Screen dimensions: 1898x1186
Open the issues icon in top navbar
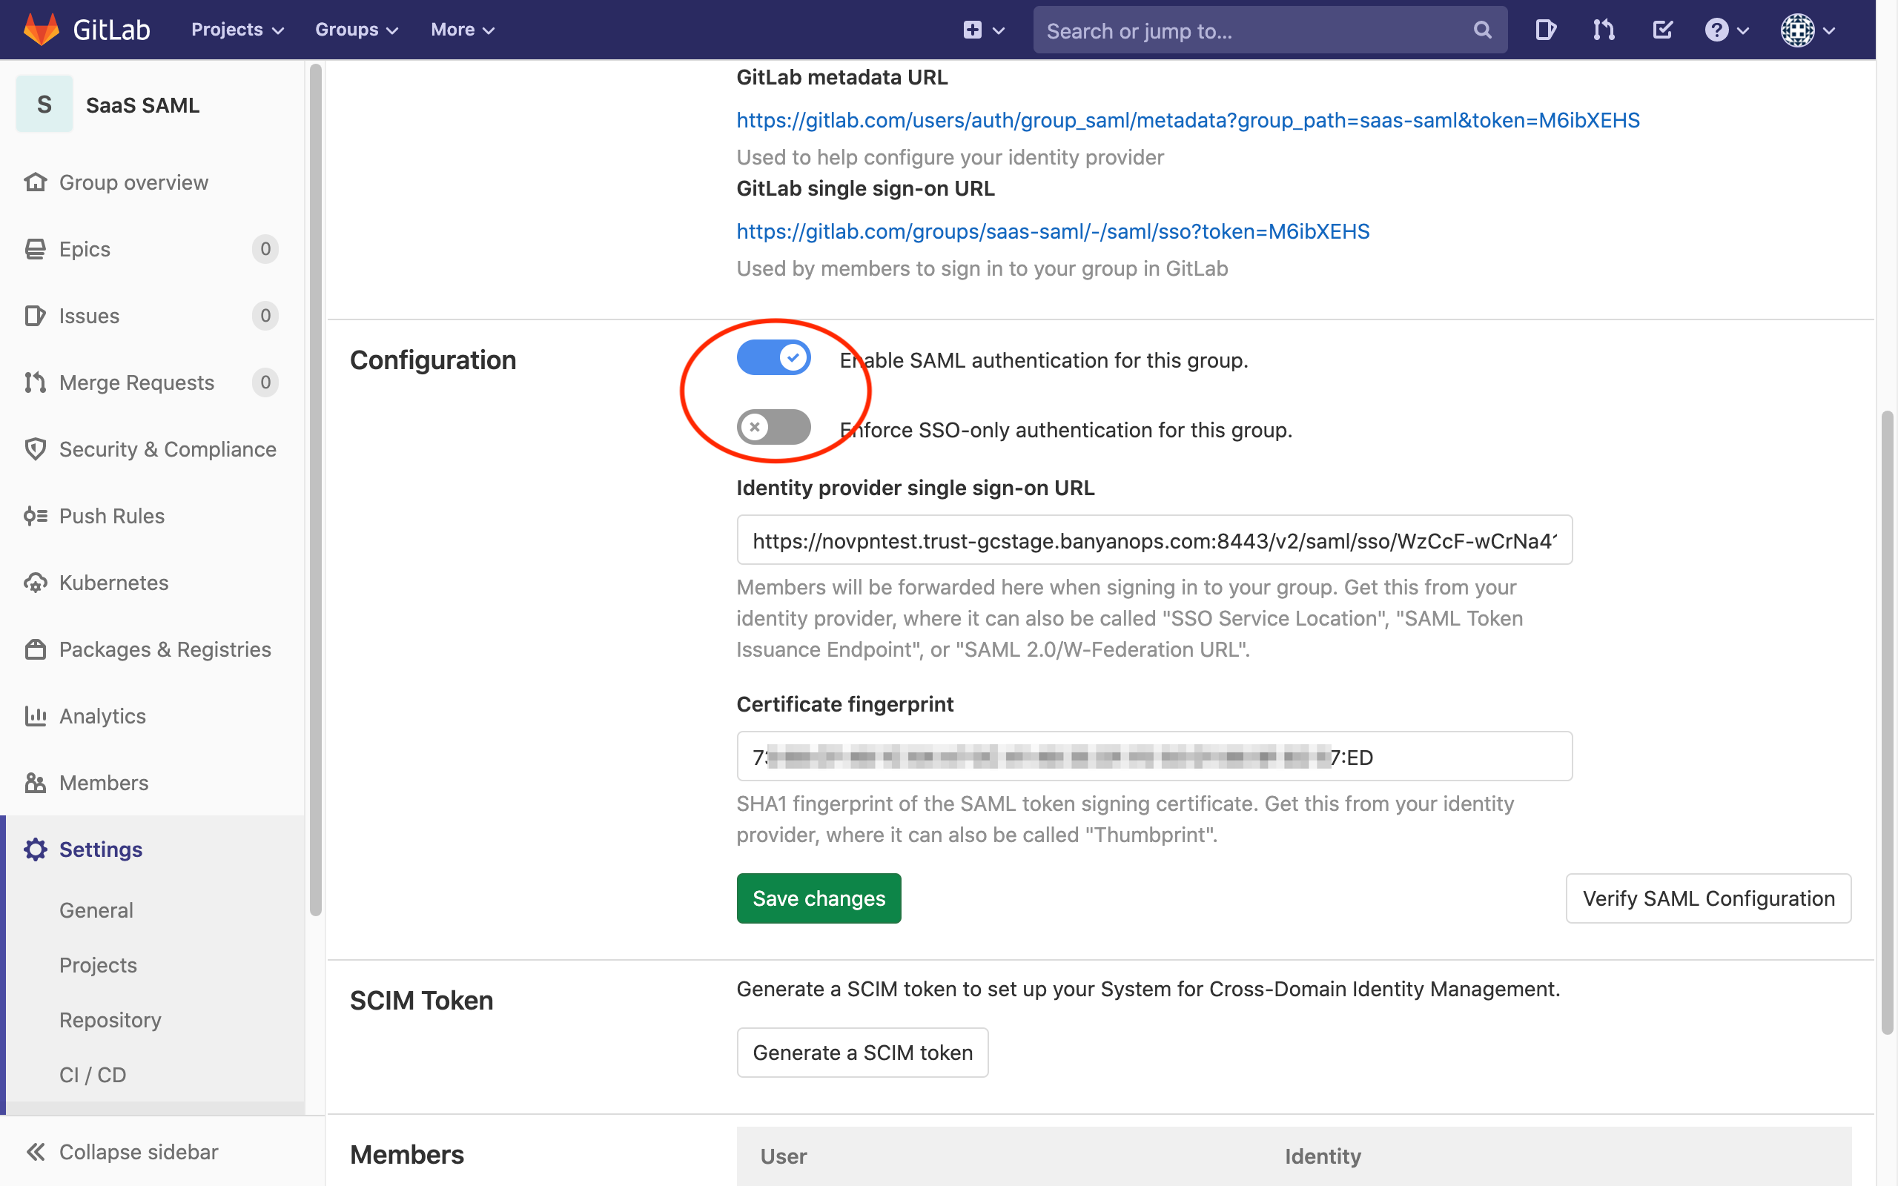(1545, 30)
